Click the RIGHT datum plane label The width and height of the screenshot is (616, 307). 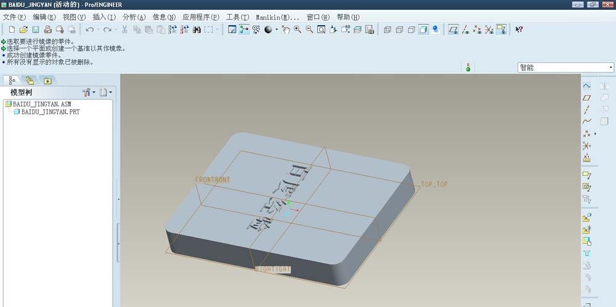click(x=273, y=269)
